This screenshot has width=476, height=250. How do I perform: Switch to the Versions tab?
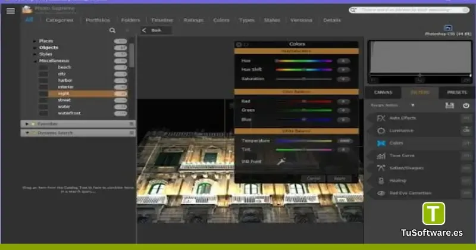coord(301,20)
